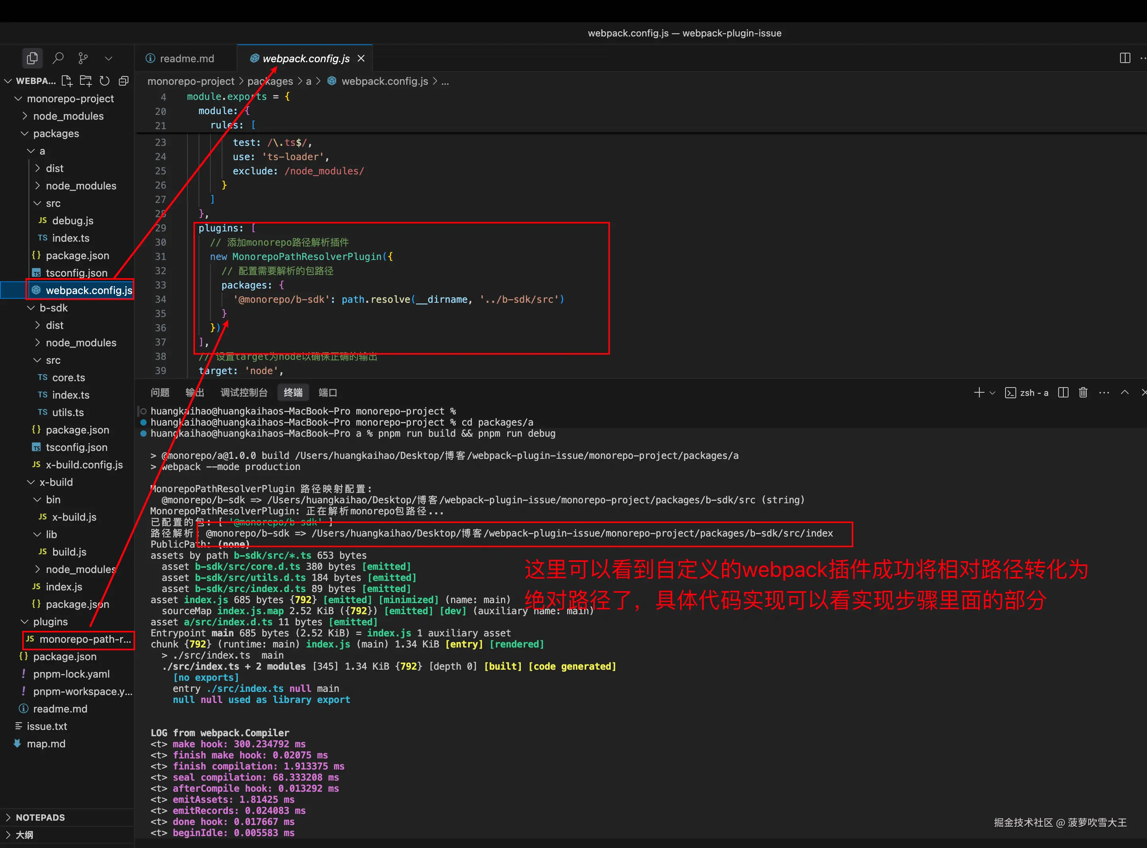Maximize the panel size chevron
The height and width of the screenshot is (848, 1147).
click(x=1124, y=393)
